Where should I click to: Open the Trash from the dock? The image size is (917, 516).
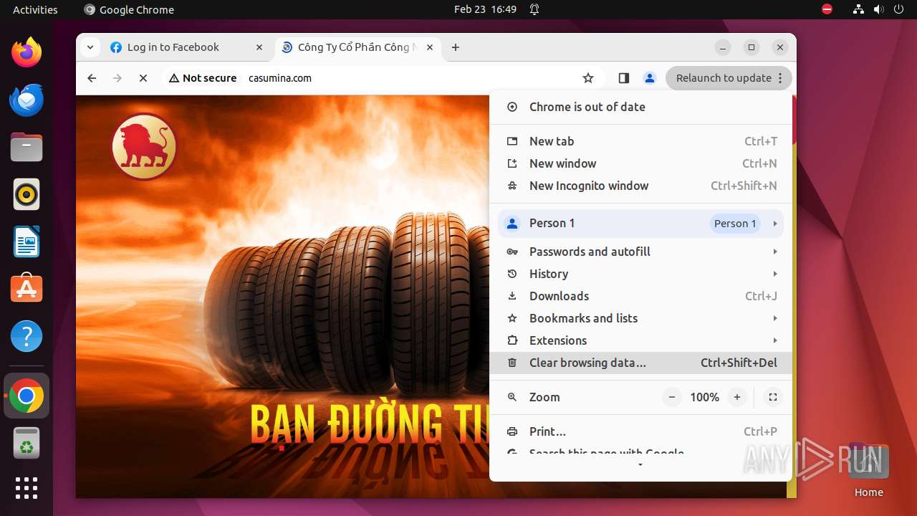[27, 444]
